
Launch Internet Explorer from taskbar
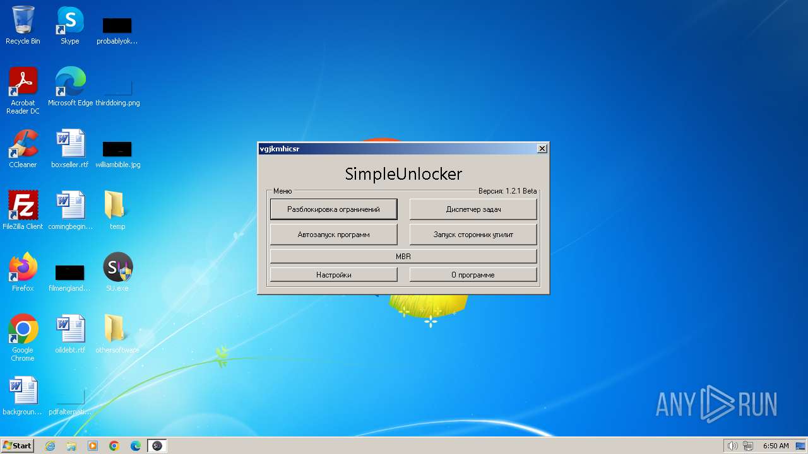point(50,446)
